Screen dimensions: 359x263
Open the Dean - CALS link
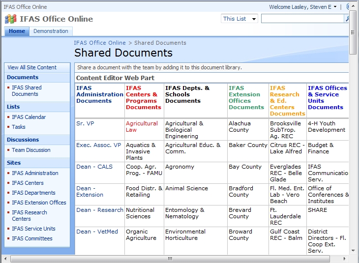[x=94, y=167]
